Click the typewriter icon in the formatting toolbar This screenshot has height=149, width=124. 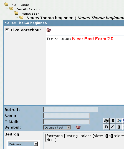(106, 121)
